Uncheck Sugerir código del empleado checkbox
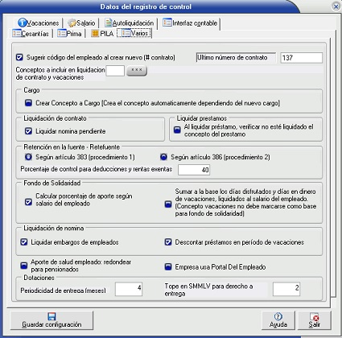Image resolution: width=342 pixels, height=338 pixels. coord(19,57)
